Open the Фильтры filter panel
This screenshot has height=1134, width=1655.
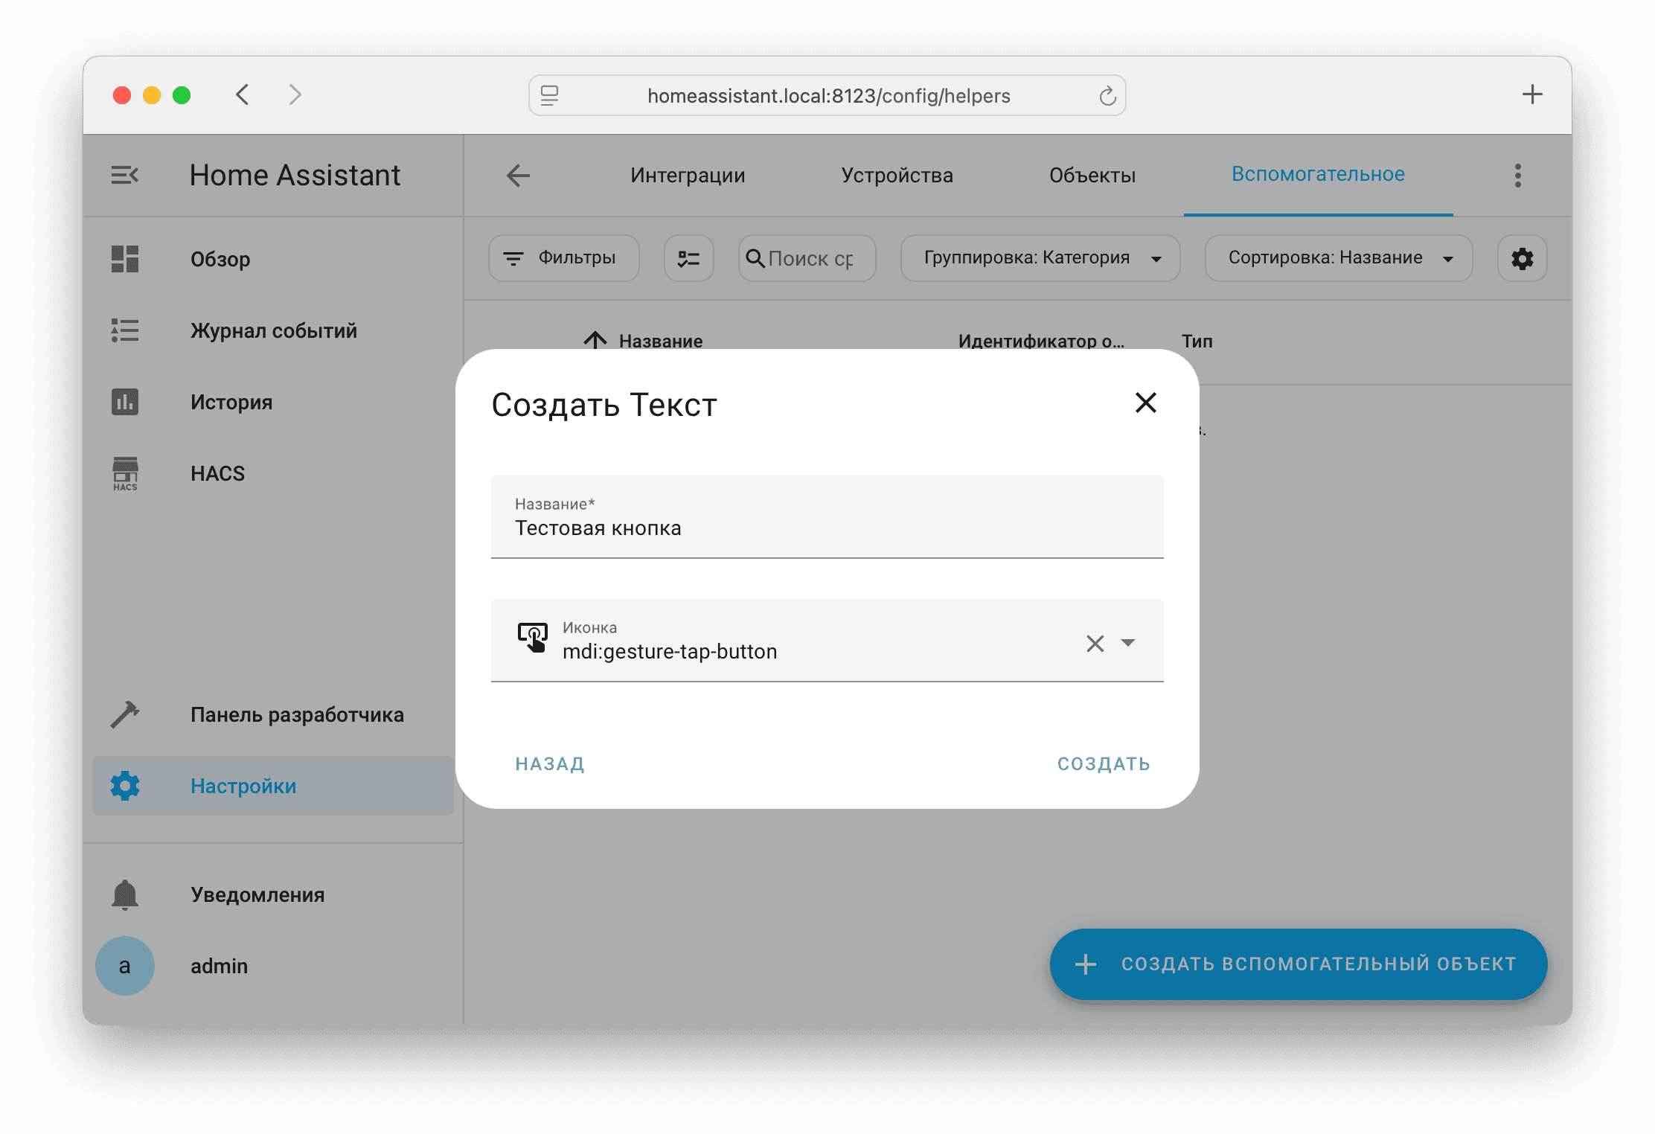563,258
